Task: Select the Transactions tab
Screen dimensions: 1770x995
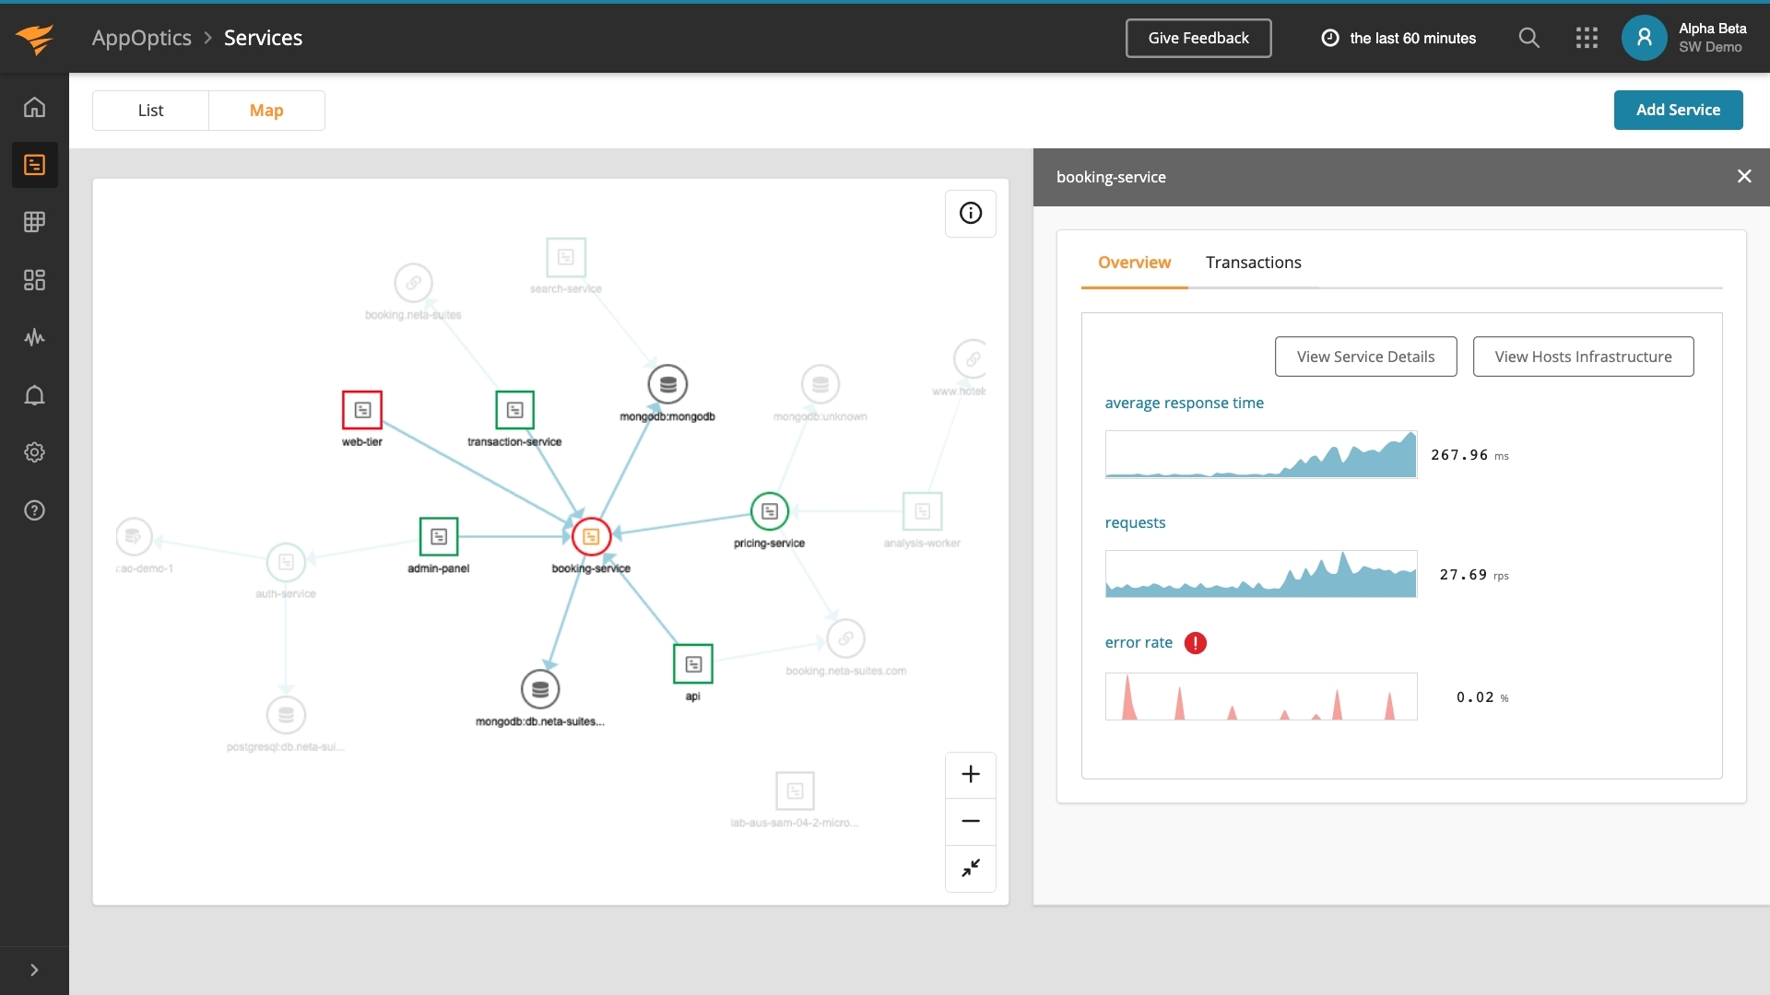Action: [1253, 263]
